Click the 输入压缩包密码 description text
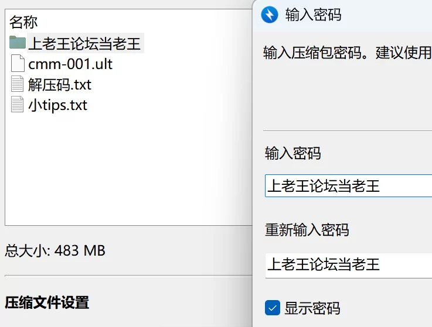 click(x=347, y=52)
